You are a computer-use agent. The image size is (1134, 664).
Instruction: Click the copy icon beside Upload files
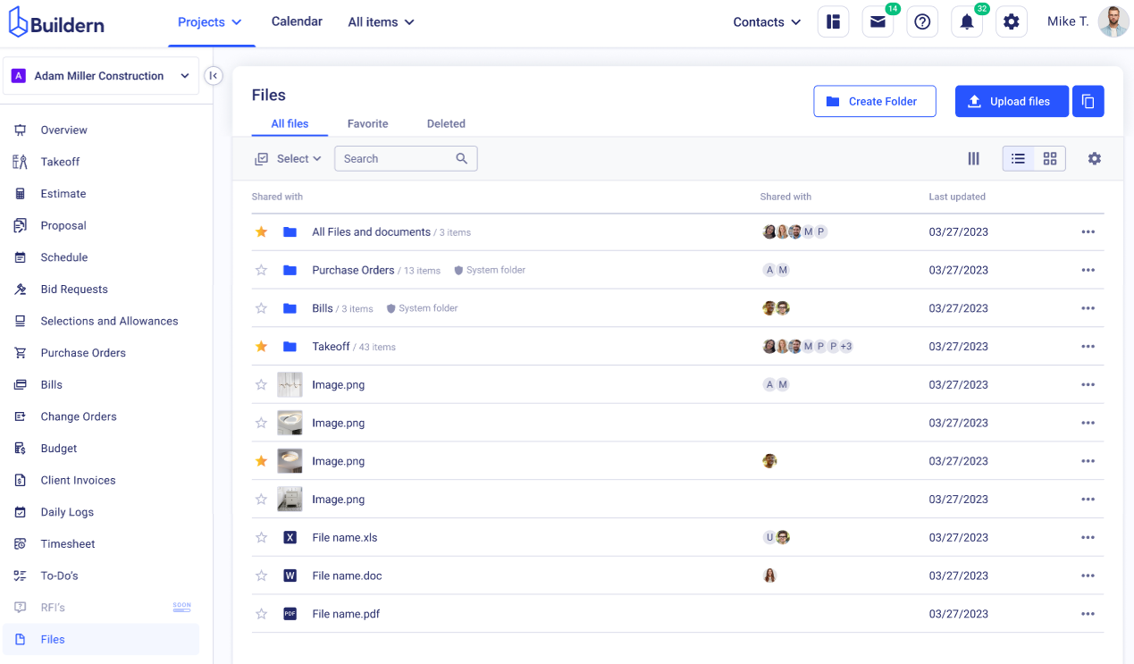pyautogui.click(x=1088, y=102)
